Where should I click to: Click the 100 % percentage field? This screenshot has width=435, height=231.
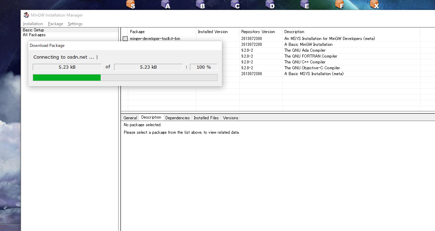(x=204, y=67)
